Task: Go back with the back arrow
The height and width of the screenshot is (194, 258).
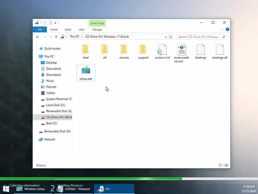Action: click(38, 37)
